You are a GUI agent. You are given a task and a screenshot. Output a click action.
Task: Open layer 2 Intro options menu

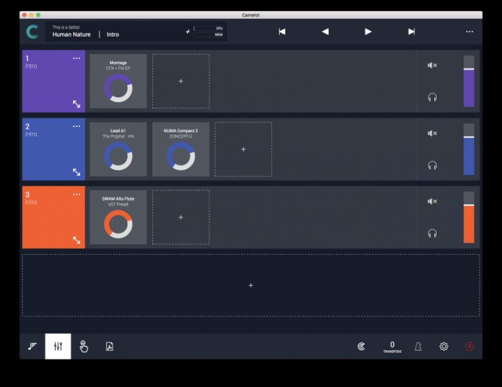76,126
